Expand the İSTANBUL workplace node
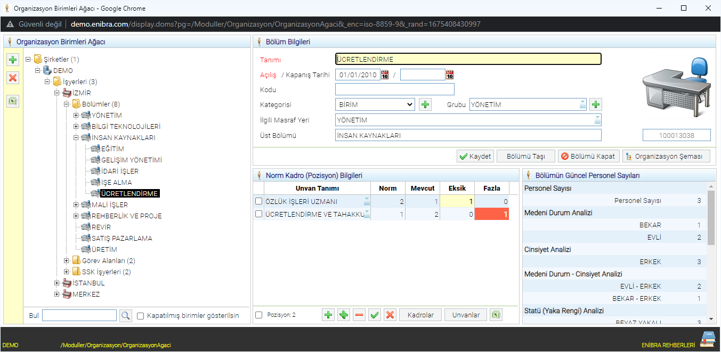 click(57, 283)
